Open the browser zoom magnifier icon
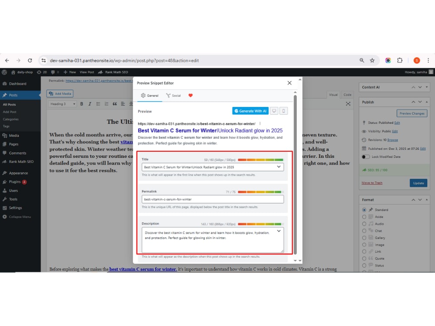 point(362,60)
